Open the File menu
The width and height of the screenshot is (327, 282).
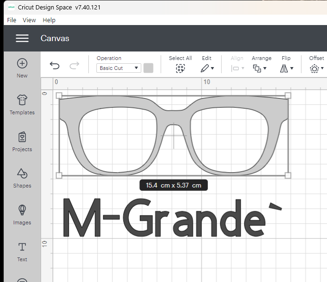[x=12, y=20]
